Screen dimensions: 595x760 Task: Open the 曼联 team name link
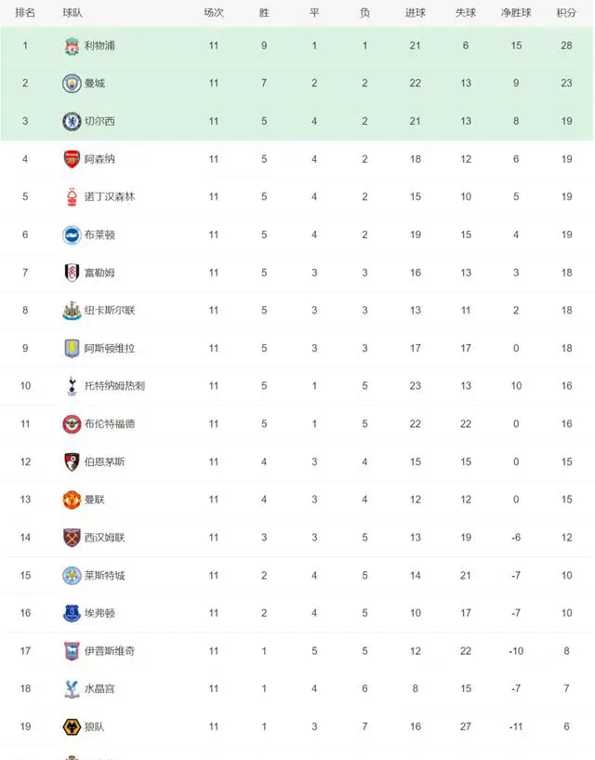pyautogui.click(x=95, y=500)
